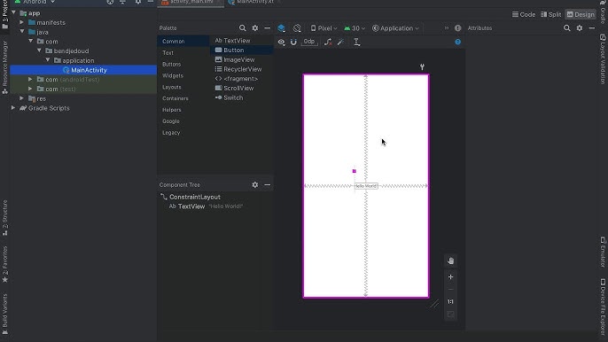The height and width of the screenshot is (342, 608).
Task: Toggle the Autoconnect magnet icon
Action: [293, 42]
